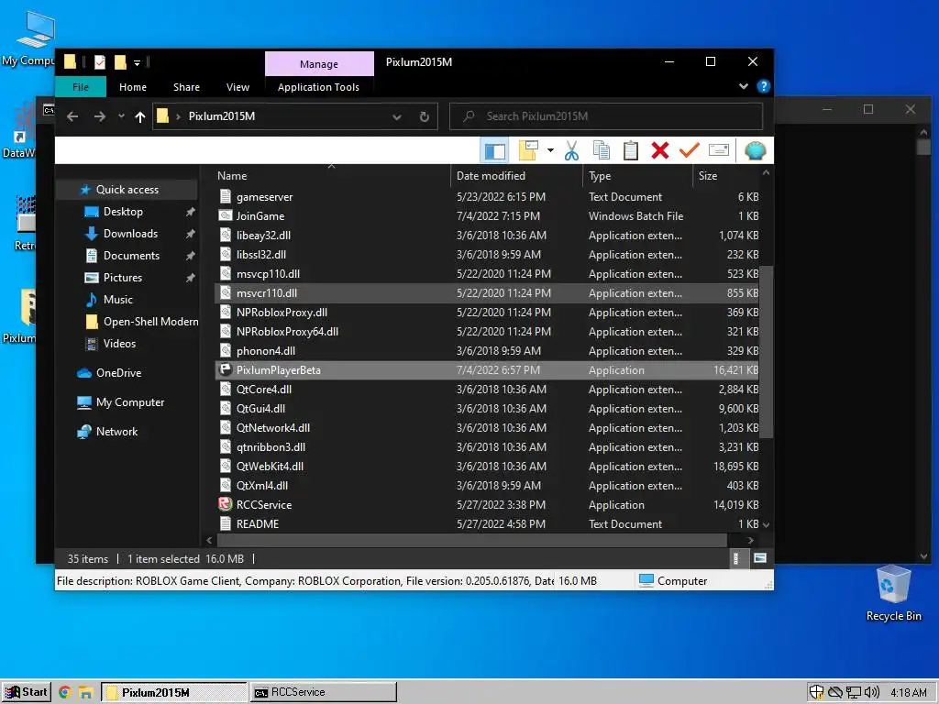Viewport: 939px width, 704px height.
Task: Open Videos in the navigation pane
Action: click(119, 344)
